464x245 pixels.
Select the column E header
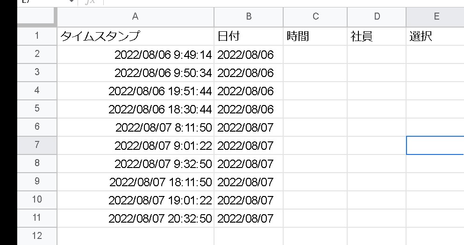435,17
